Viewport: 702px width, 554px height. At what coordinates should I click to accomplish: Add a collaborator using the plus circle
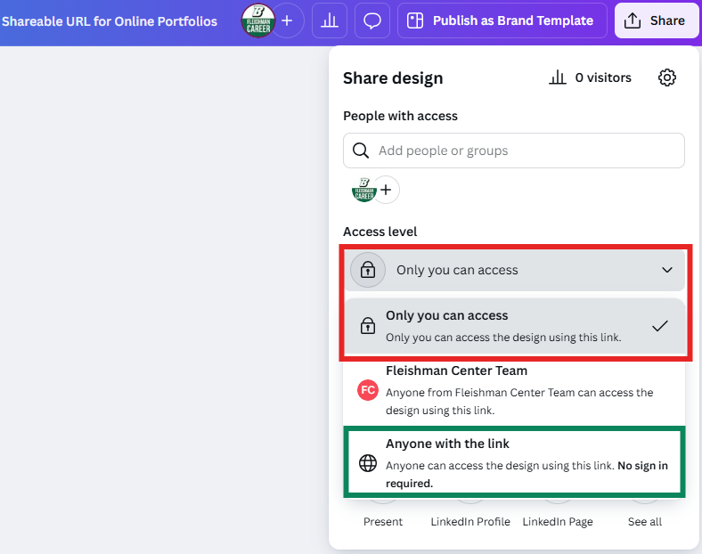(386, 190)
